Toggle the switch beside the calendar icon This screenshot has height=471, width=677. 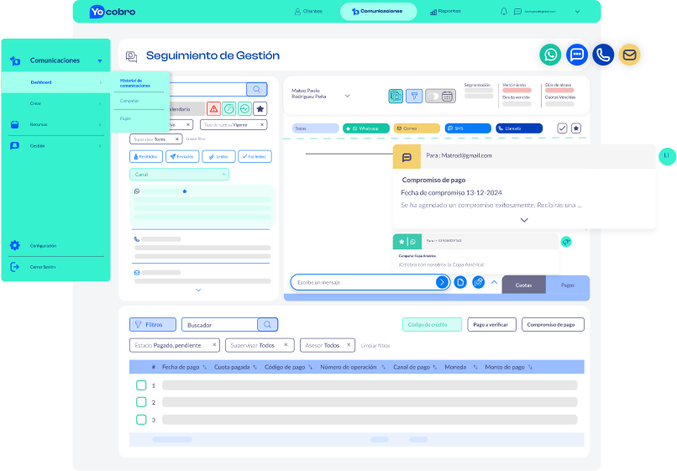pos(433,97)
